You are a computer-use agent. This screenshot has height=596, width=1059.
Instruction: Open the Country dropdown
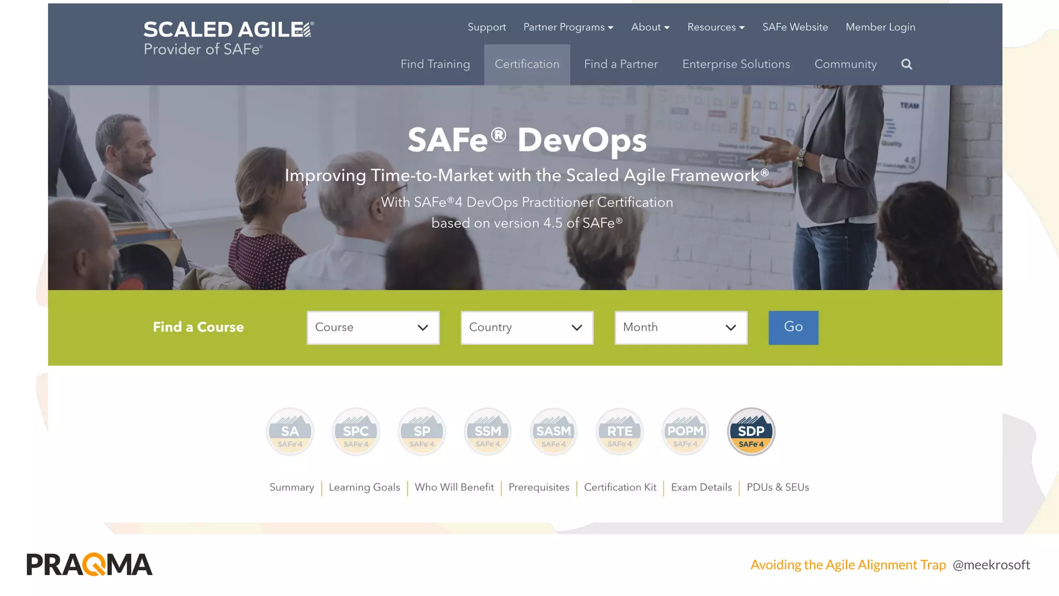(x=527, y=327)
